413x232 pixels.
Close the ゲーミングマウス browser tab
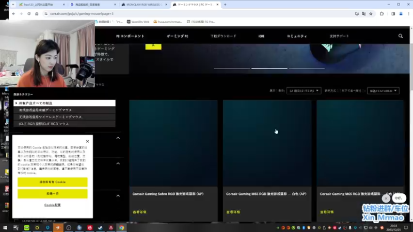(217, 5)
